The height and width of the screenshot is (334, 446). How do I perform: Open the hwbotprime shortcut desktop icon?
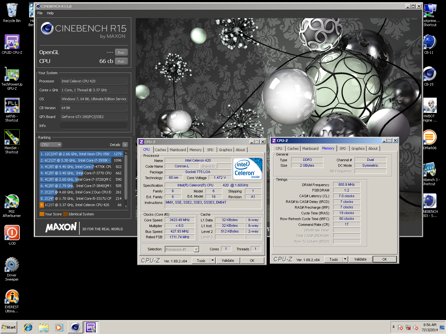coord(431,15)
